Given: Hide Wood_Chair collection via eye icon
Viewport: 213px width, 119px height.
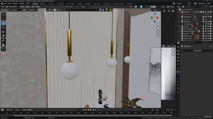Looking at the screenshot, I should pos(208,36).
